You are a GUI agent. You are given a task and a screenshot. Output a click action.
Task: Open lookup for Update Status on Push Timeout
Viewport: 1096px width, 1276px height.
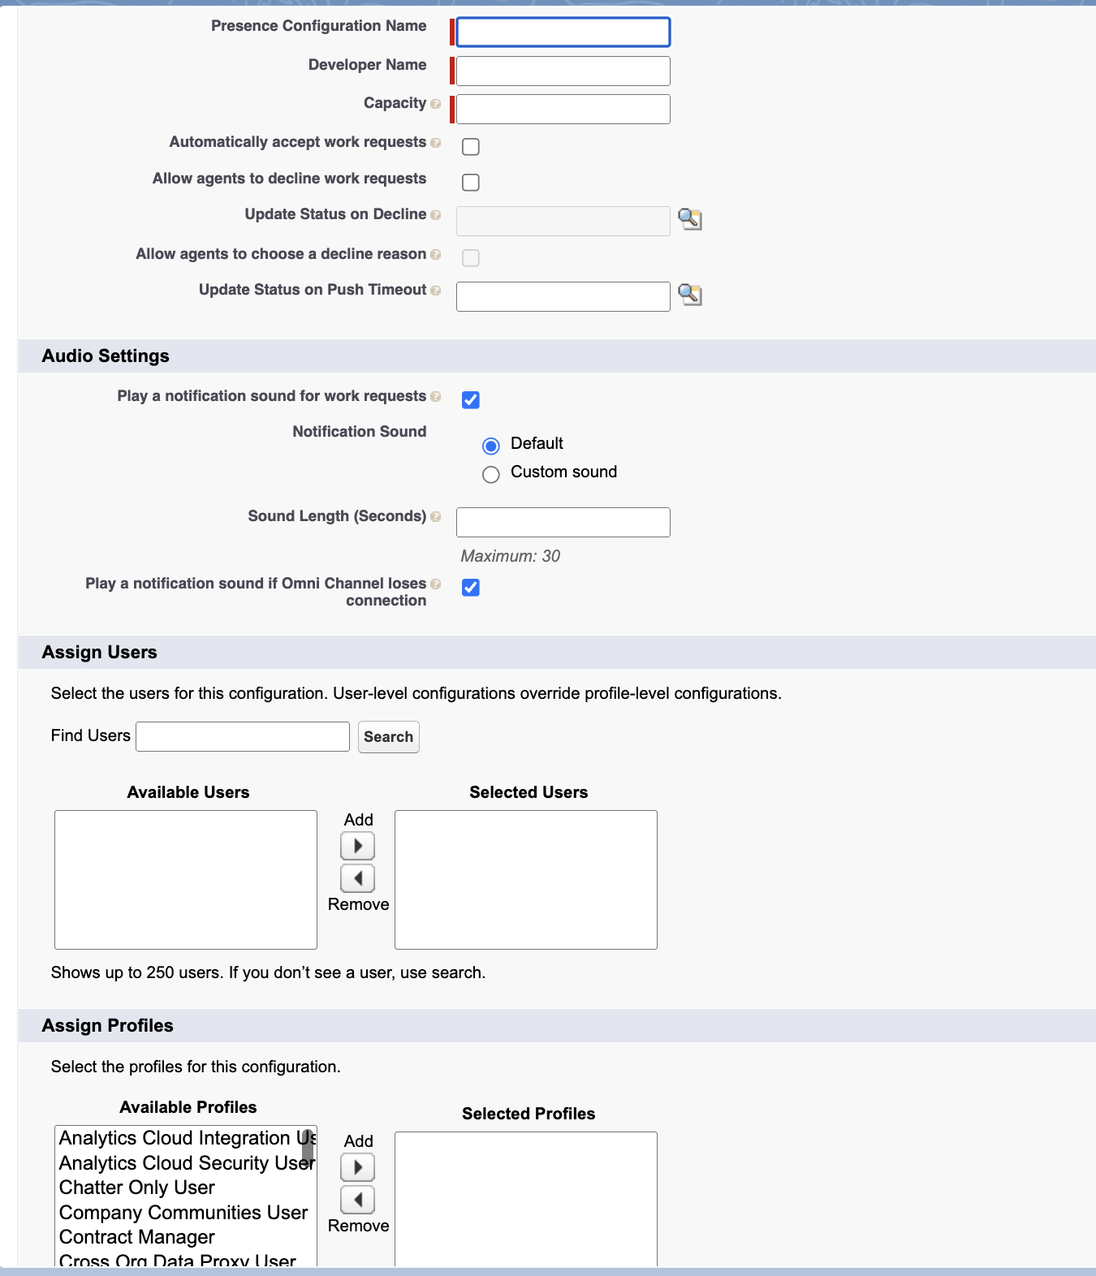[x=690, y=295]
